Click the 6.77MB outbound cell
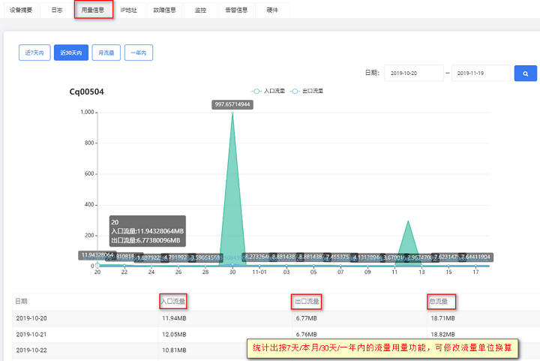This screenshot has height=361, width=540. (307, 318)
